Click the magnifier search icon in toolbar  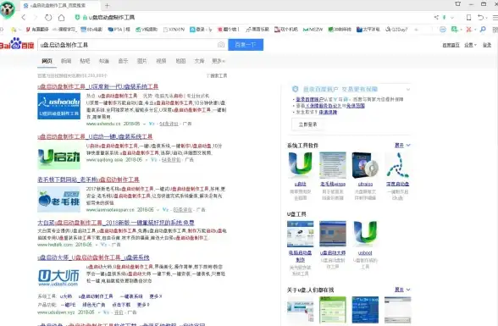(483, 29)
